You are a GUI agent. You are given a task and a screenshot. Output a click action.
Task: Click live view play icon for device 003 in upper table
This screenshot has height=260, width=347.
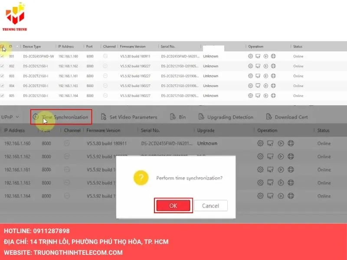pos(265,76)
